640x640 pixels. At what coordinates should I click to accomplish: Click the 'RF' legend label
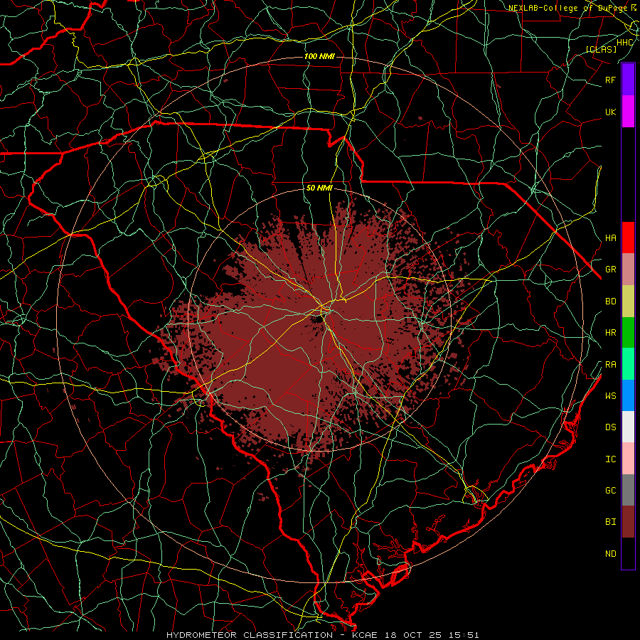pyautogui.click(x=610, y=80)
